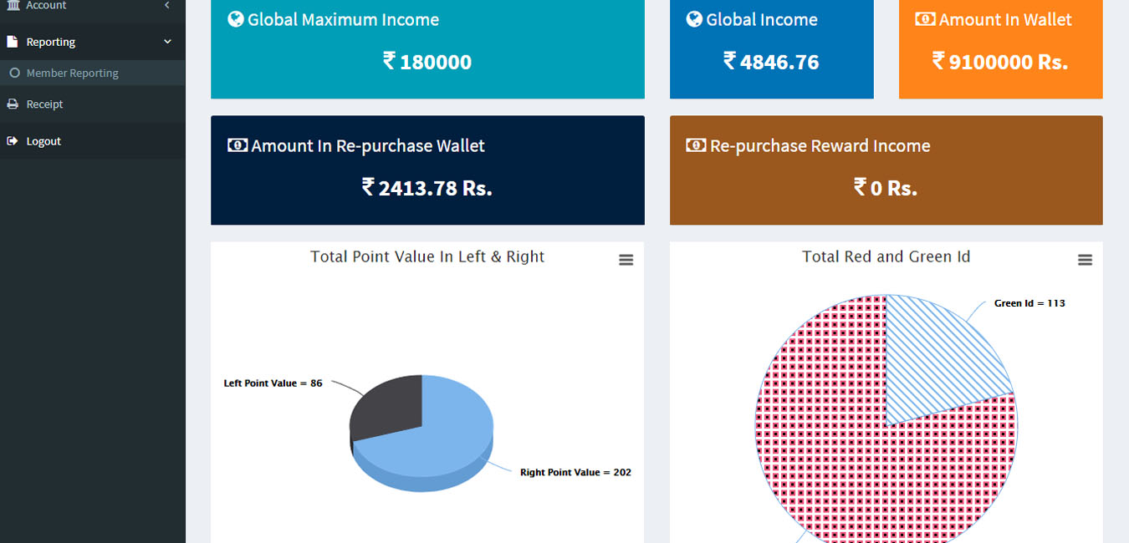
Task: Open Point Value chart hamburger menu
Action: (626, 261)
